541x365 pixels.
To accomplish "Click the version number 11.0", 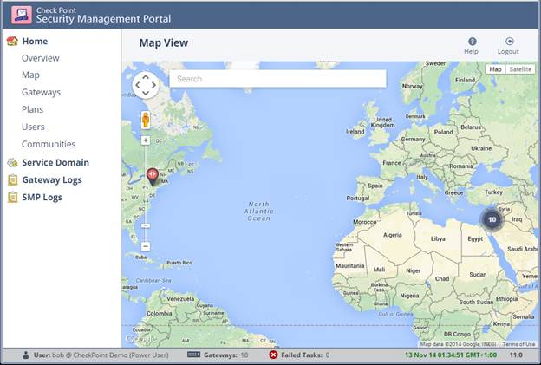I will (516, 355).
